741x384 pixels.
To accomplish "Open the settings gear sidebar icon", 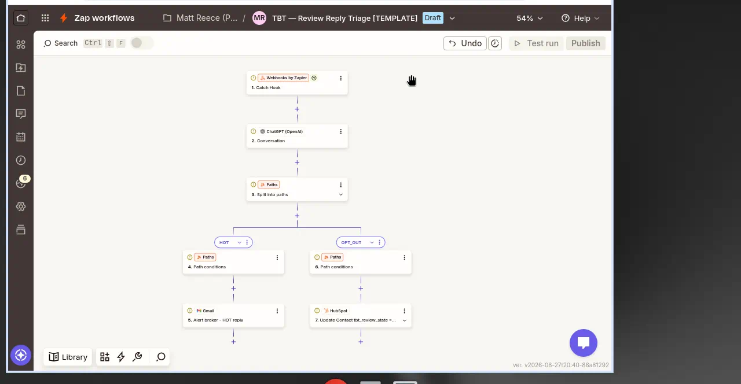I will coord(21,206).
